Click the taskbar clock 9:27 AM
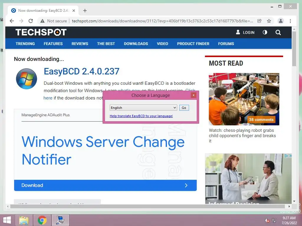This screenshot has width=302, height=226. pyautogui.click(x=289, y=218)
